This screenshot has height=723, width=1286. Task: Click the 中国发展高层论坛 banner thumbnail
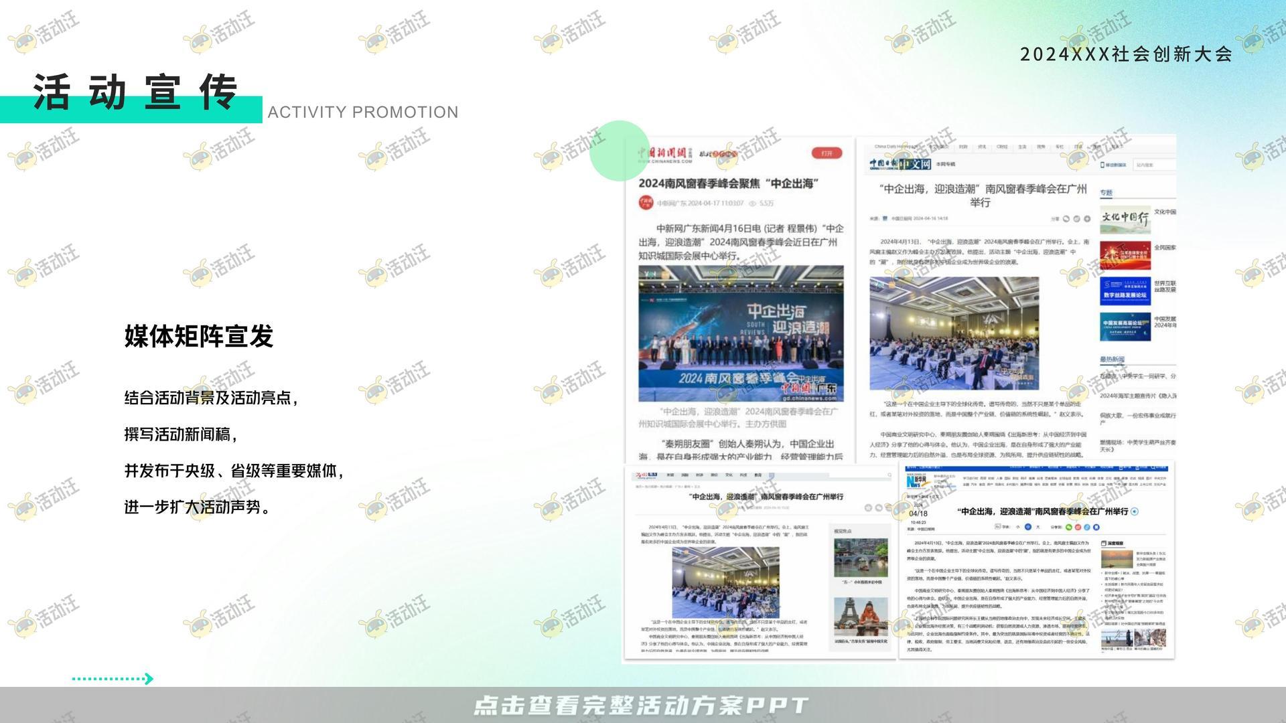(1125, 326)
